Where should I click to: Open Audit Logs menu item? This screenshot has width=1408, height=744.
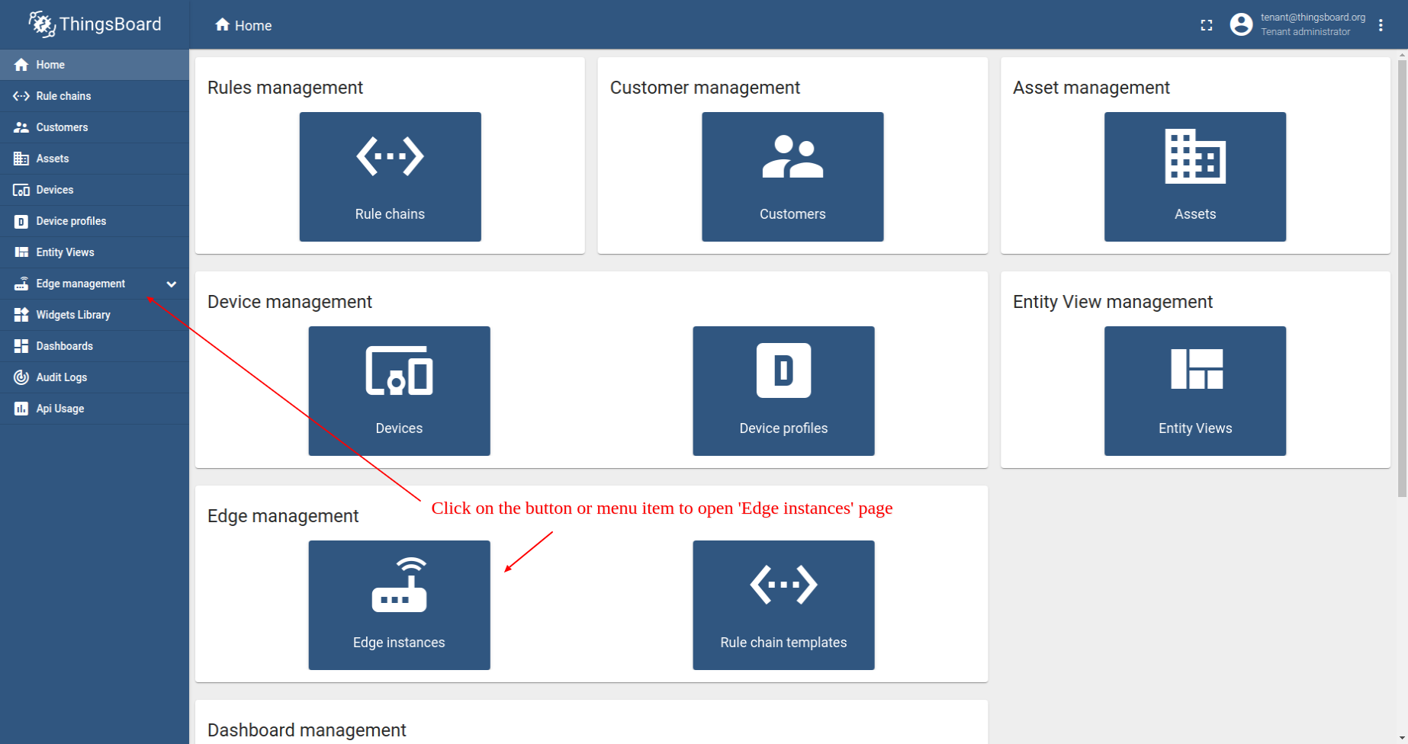(x=95, y=377)
